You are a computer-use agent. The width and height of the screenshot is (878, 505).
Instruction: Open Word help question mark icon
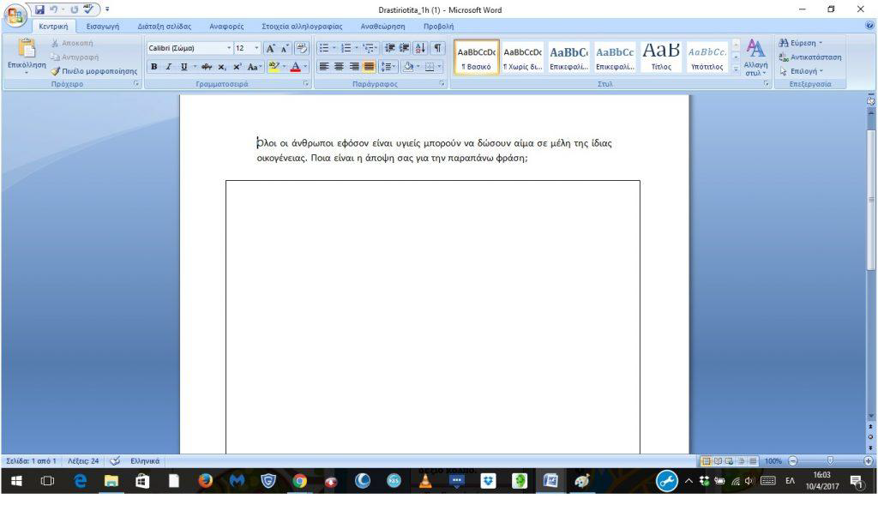pos(869,27)
